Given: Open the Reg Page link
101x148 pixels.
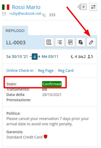Looking at the screenshot, I should [46, 71].
